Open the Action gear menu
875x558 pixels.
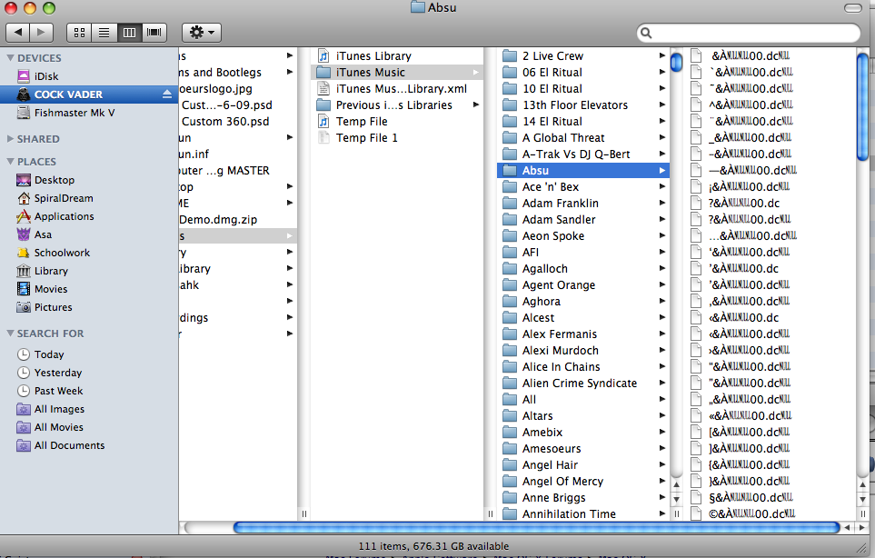(x=202, y=33)
